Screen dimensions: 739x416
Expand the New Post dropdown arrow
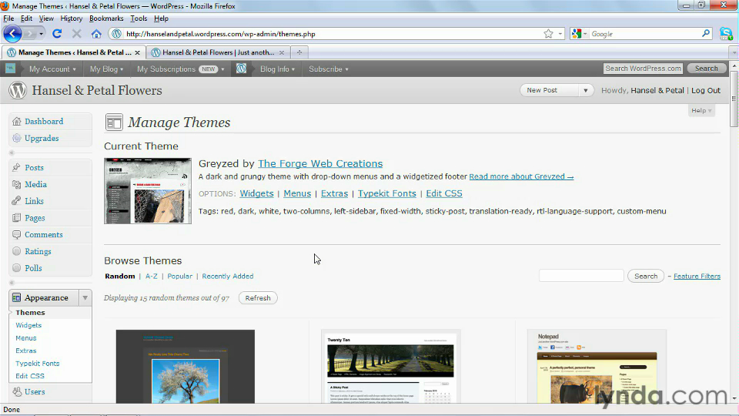tap(585, 90)
